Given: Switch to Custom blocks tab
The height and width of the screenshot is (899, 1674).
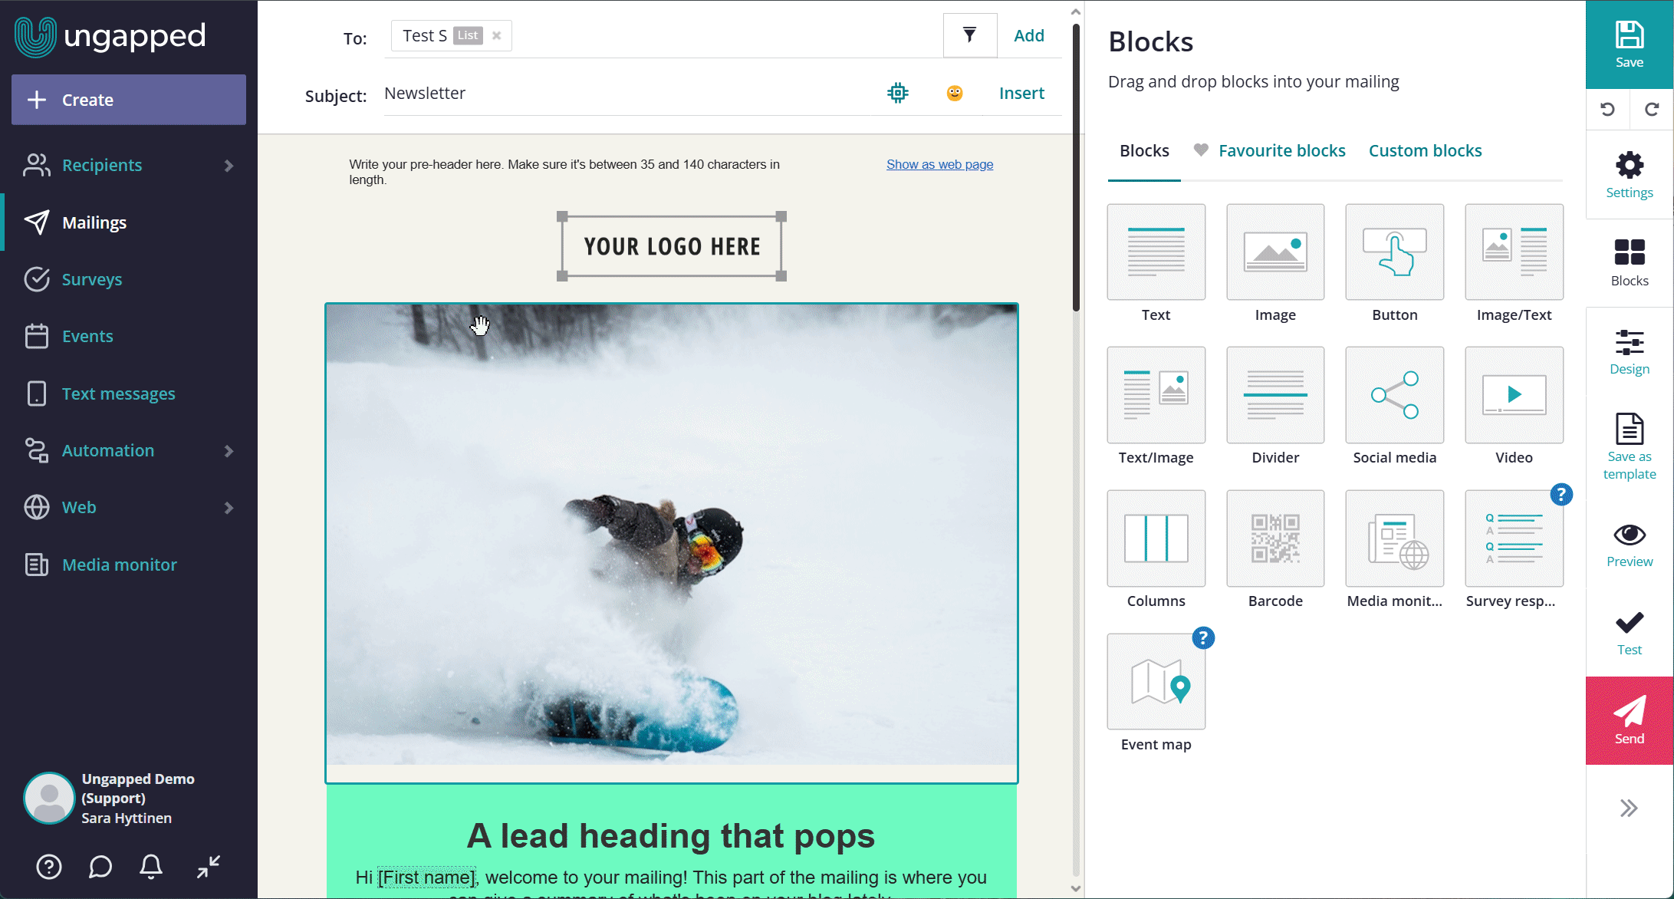Looking at the screenshot, I should pyautogui.click(x=1425, y=150).
